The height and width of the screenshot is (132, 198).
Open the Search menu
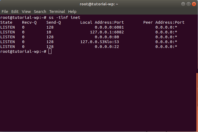[40, 12]
